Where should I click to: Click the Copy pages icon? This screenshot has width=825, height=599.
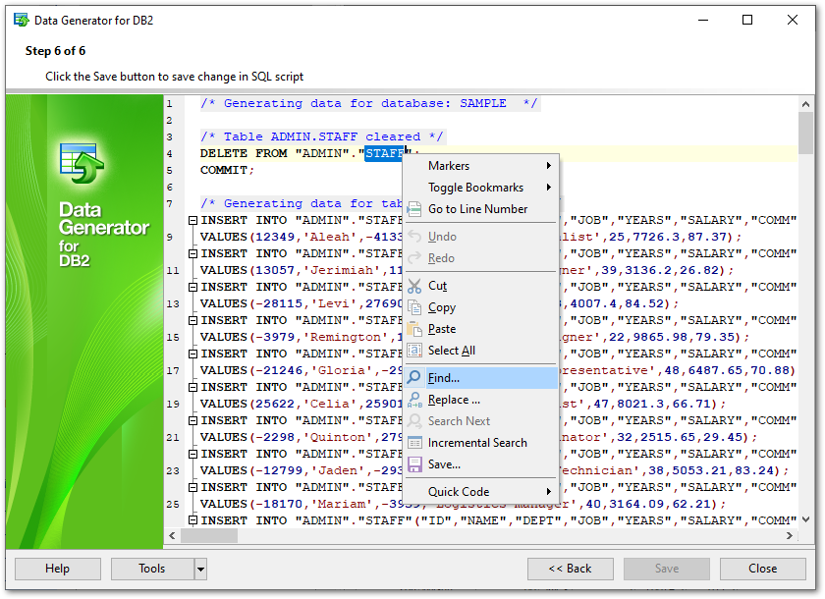pos(414,307)
